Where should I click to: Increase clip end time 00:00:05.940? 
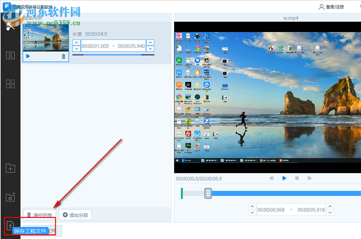click(x=150, y=42)
